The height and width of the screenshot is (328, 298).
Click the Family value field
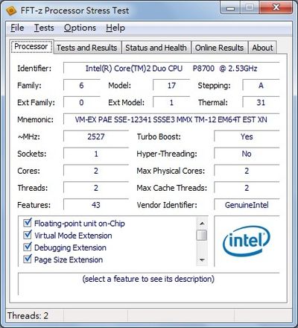tap(82, 86)
